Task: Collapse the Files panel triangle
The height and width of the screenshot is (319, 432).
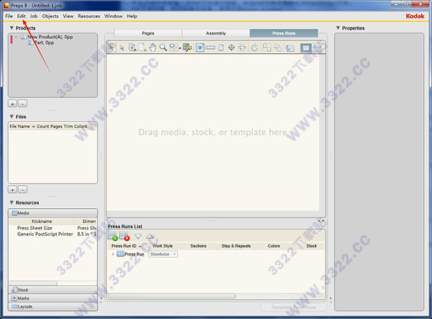Action: tap(12, 117)
